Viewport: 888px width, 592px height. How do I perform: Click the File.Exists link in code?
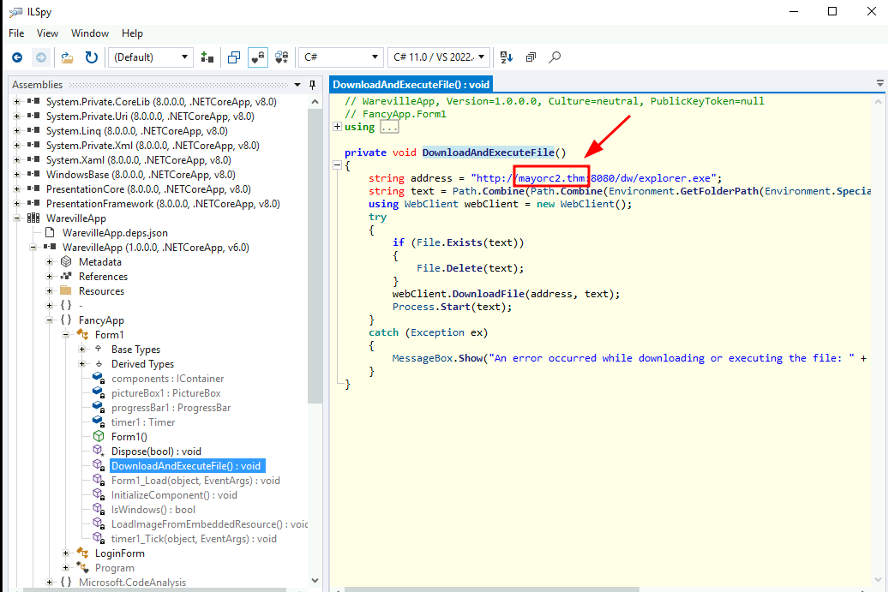(449, 242)
